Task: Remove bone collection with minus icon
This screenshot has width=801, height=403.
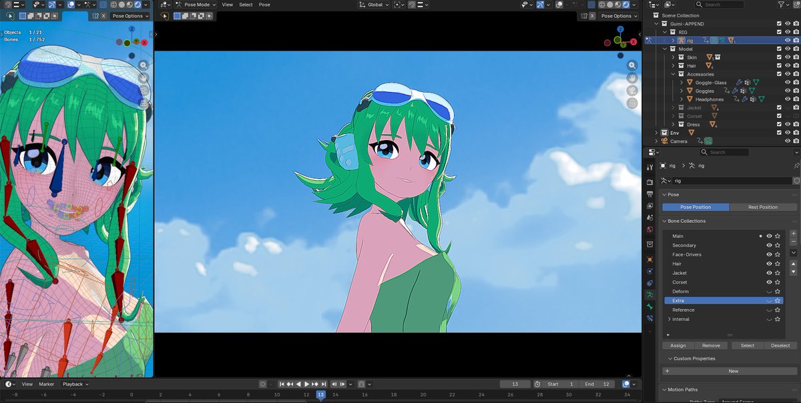Action: [x=793, y=242]
